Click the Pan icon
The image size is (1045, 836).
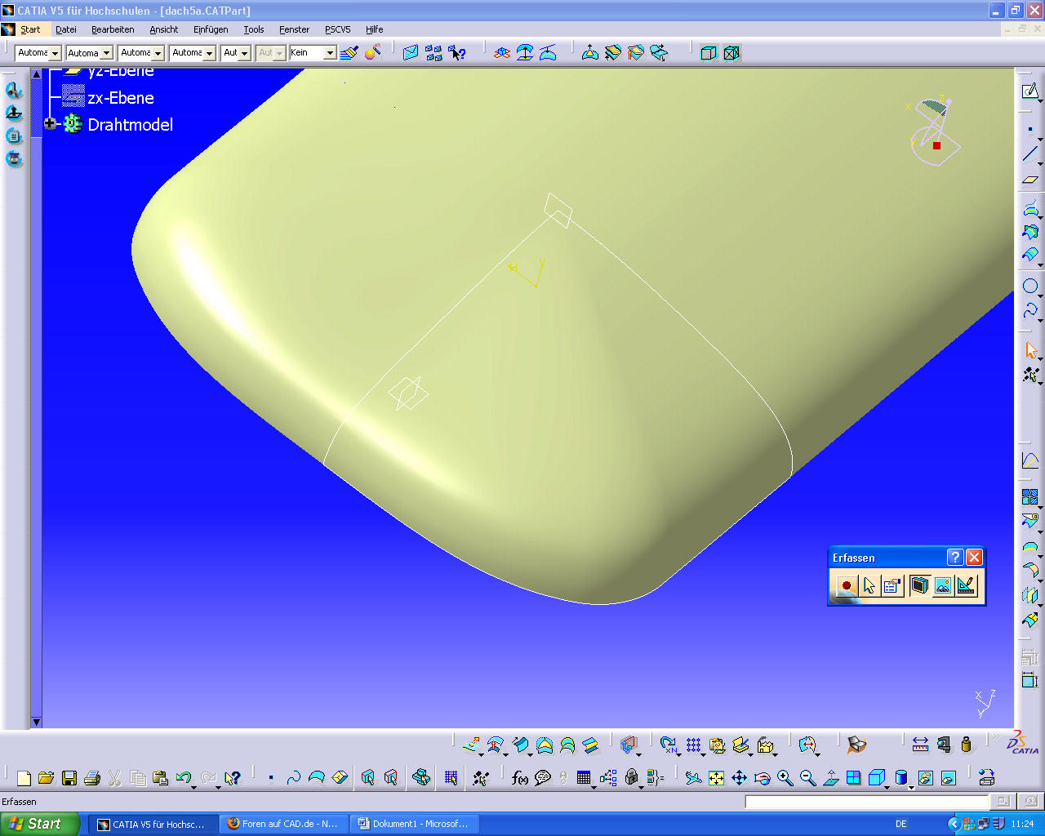tap(739, 778)
